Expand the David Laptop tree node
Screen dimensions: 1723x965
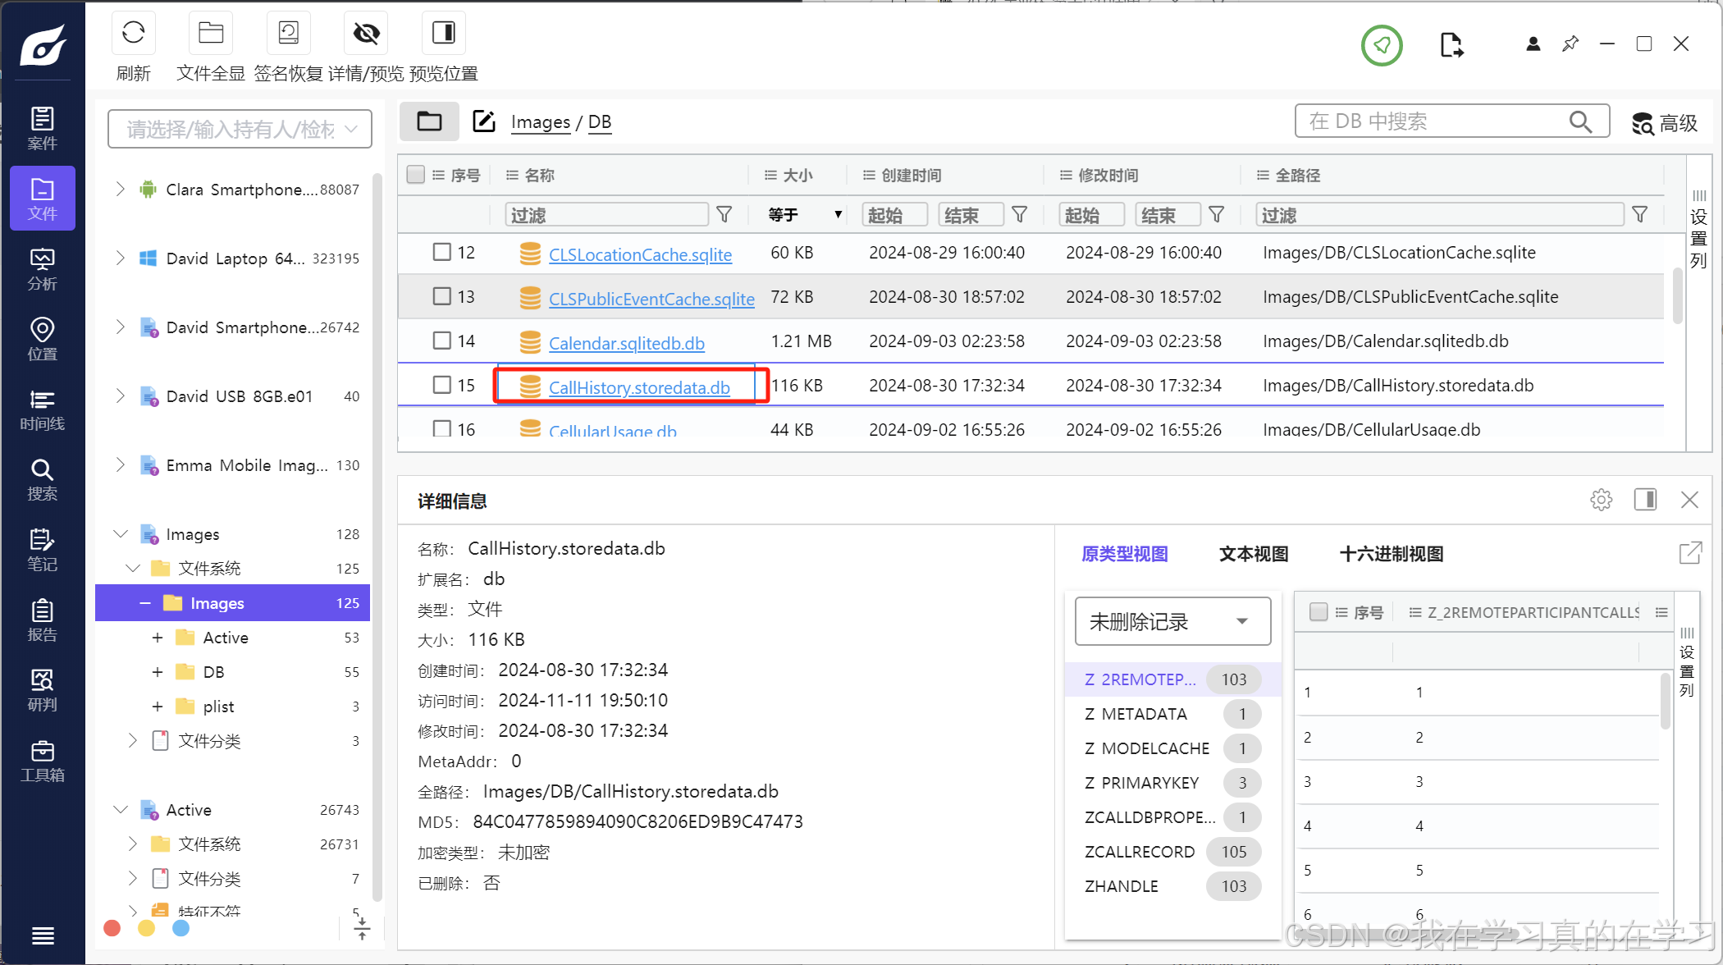tap(121, 258)
